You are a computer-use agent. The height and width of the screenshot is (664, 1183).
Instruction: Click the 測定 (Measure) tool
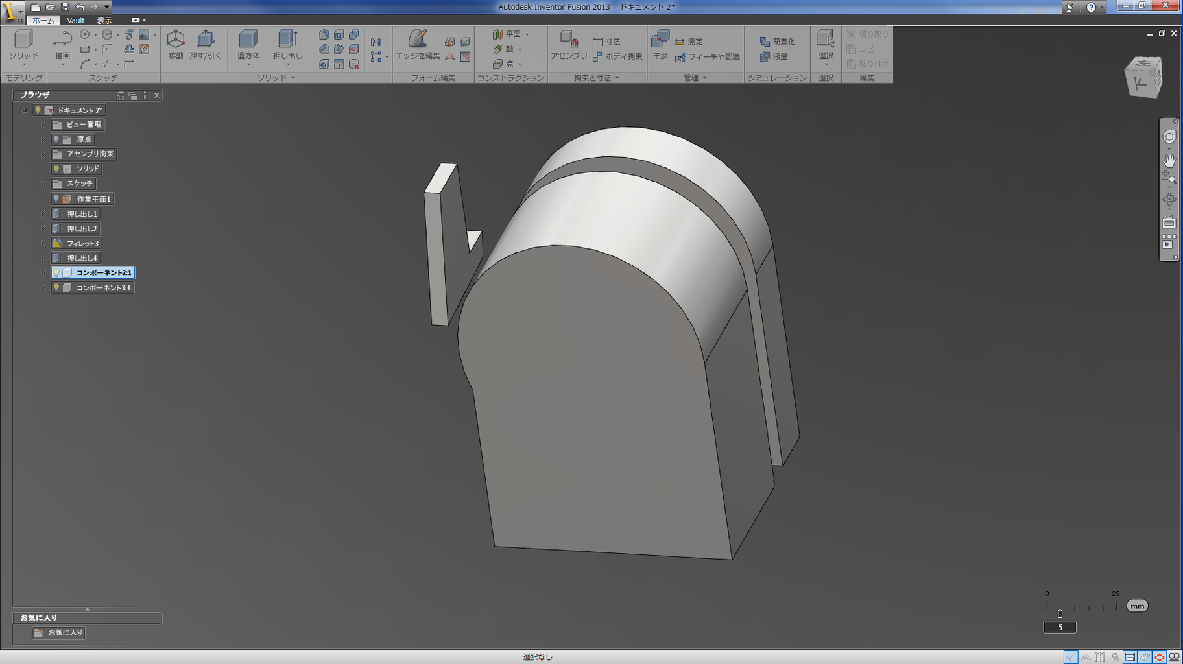click(689, 41)
